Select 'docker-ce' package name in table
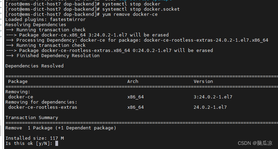The image size is (278, 149). pos(20,97)
